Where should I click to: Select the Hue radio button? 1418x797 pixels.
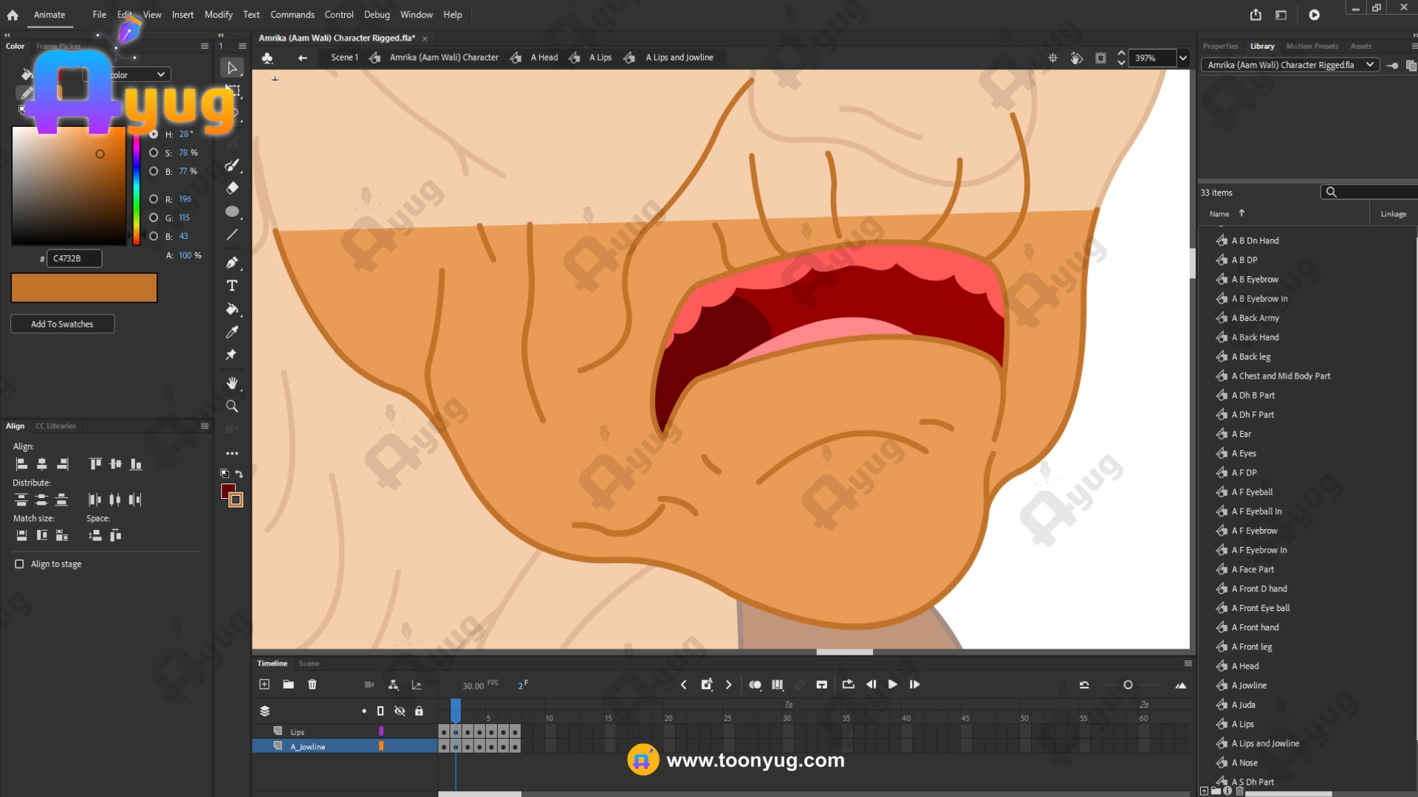coord(154,134)
